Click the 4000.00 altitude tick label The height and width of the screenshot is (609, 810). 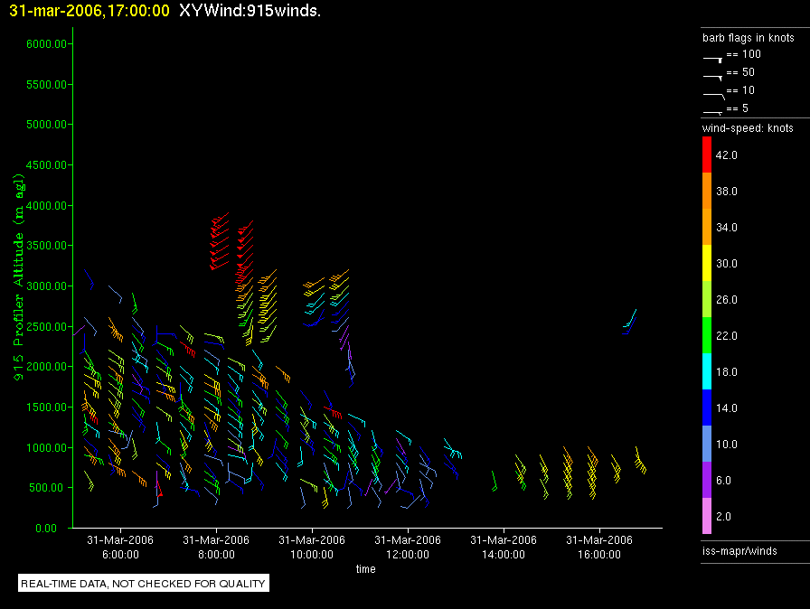46,205
